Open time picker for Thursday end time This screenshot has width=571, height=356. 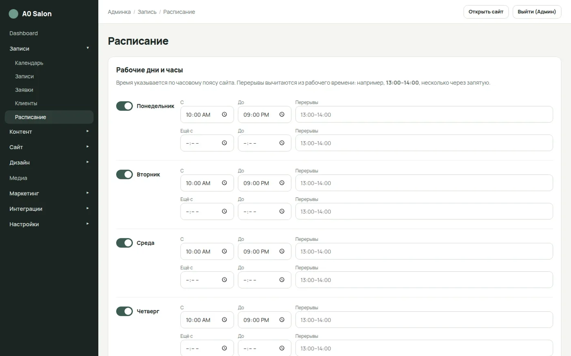(x=282, y=320)
